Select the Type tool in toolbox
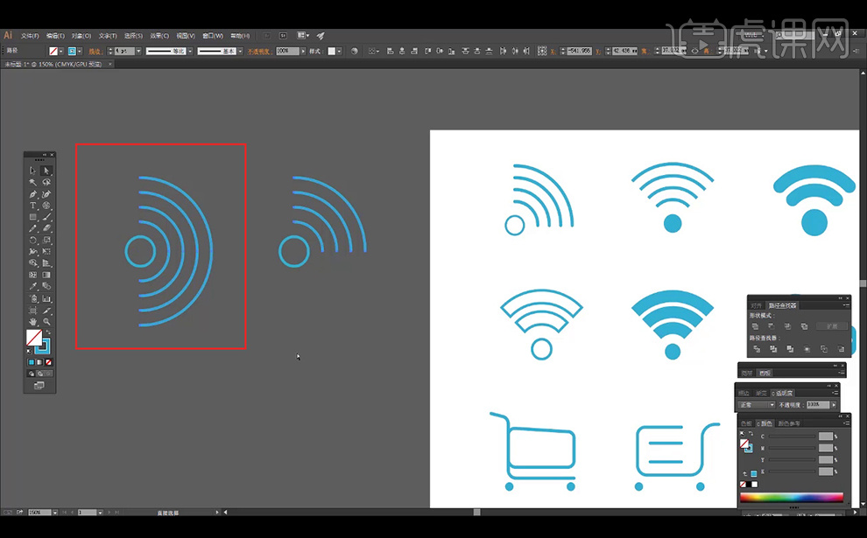867x538 pixels. tap(33, 205)
